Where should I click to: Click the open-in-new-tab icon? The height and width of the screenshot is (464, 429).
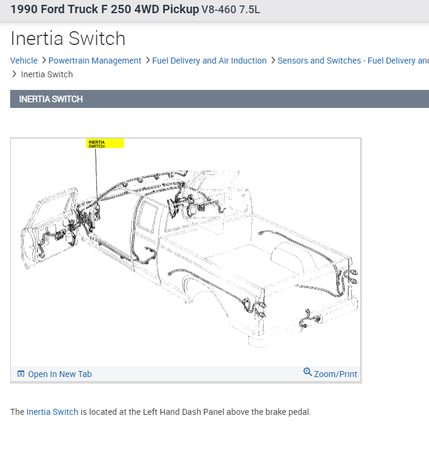[x=21, y=373]
